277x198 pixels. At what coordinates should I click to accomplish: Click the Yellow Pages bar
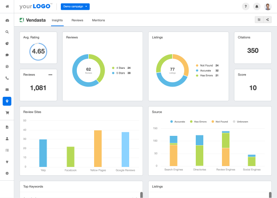98,149
